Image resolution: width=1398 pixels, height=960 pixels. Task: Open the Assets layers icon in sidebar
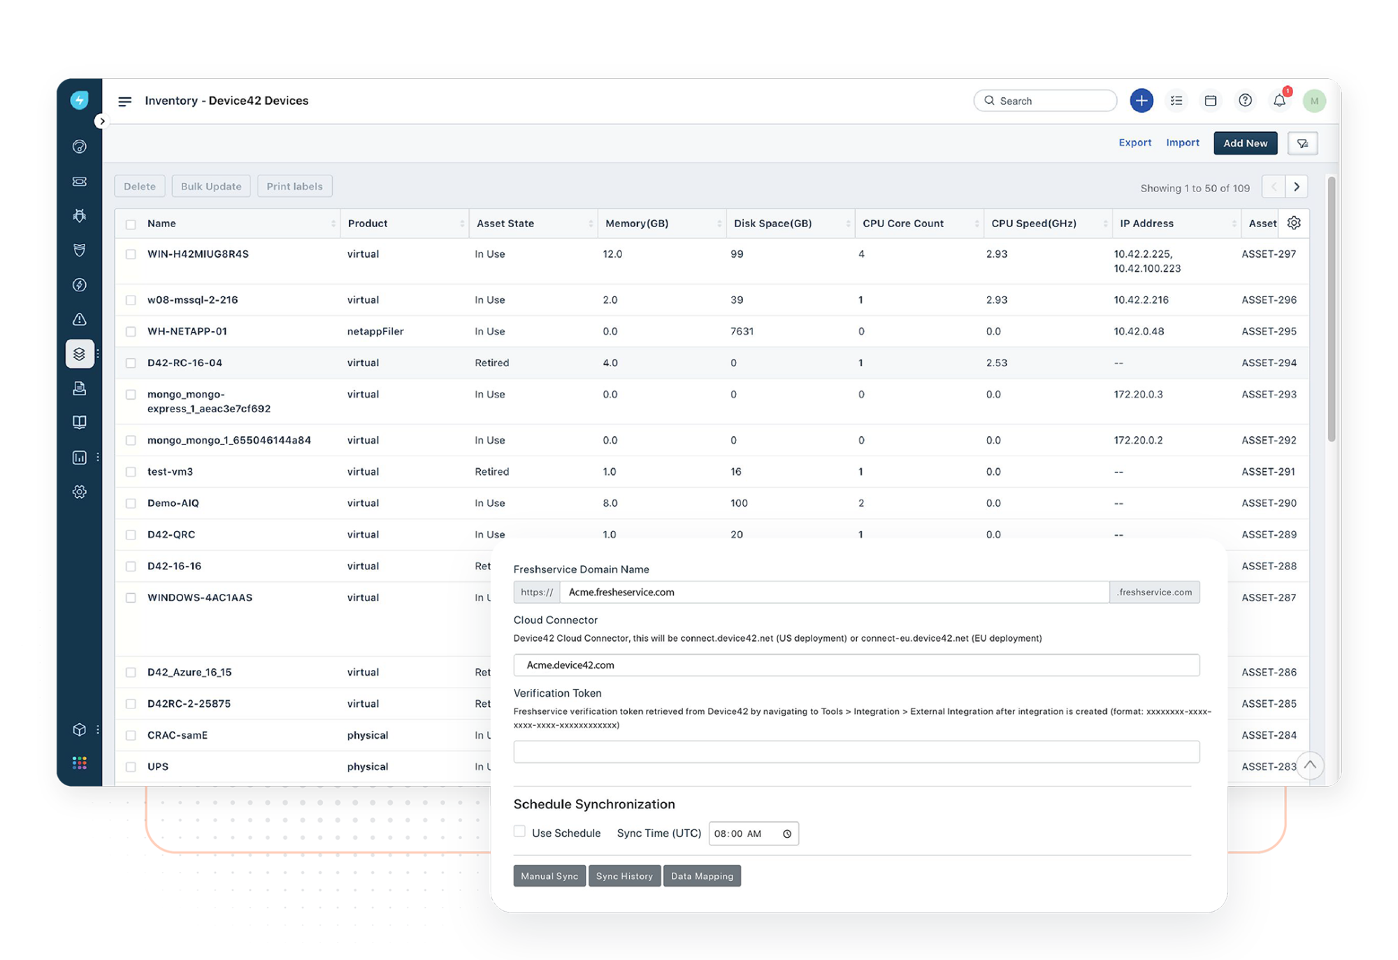point(80,354)
